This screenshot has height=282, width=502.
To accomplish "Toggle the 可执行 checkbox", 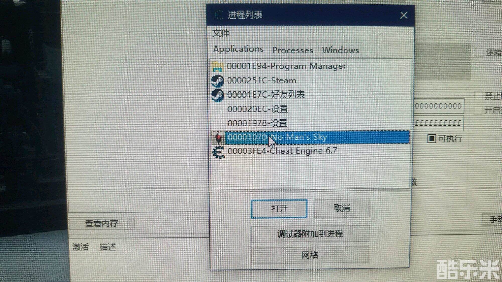I will [x=431, y=138].
